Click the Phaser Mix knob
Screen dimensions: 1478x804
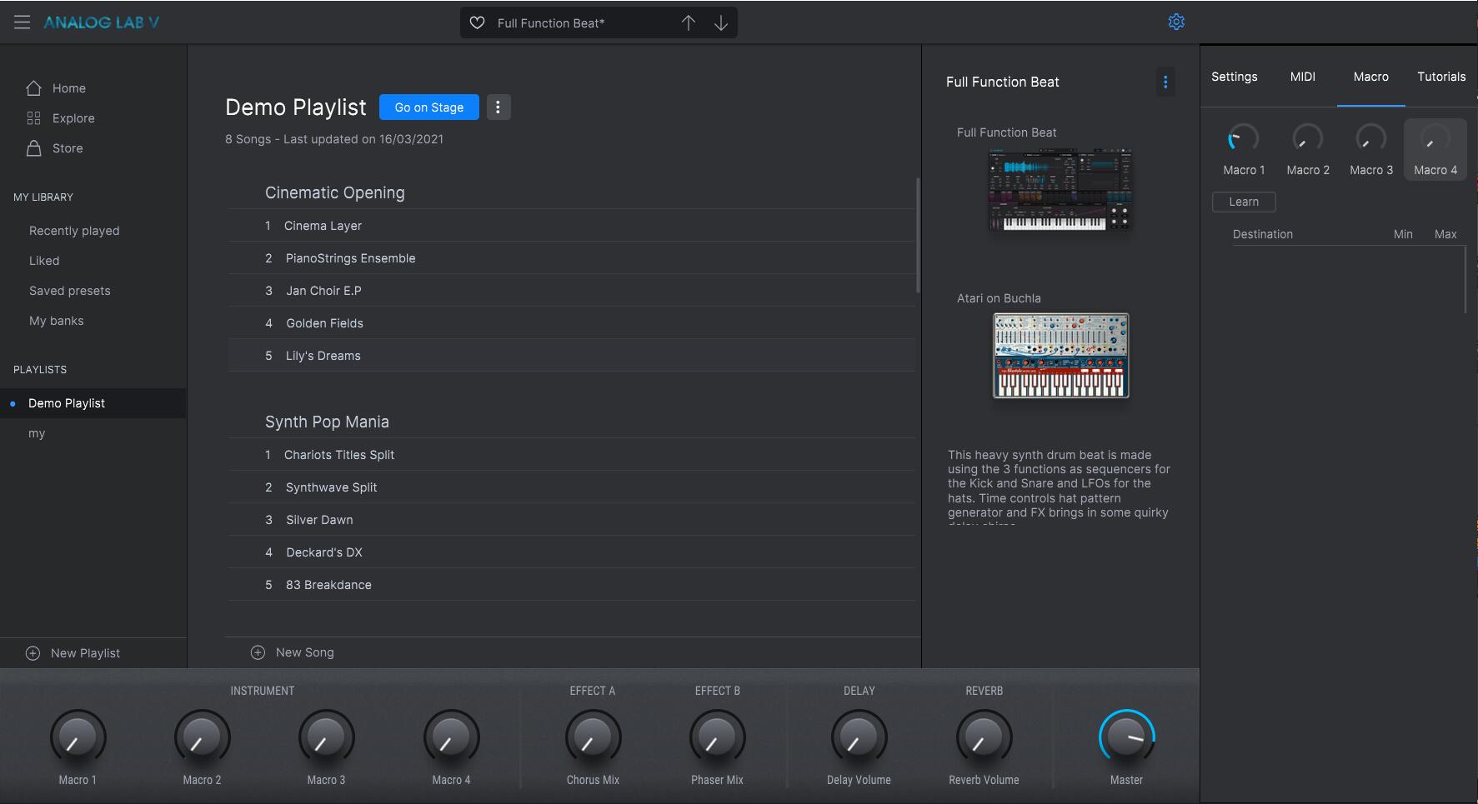(x=717, y=737)
